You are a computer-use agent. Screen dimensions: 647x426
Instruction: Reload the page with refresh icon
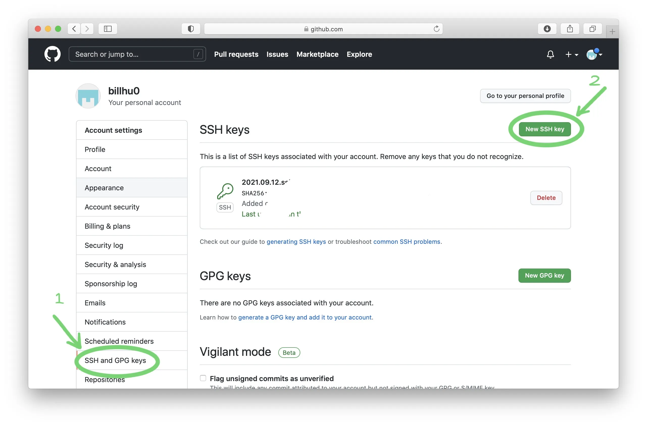click(436, 29)
